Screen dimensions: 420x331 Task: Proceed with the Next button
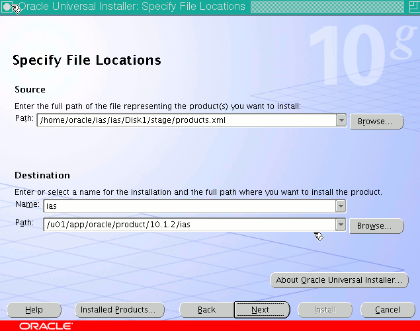(262, 310)
